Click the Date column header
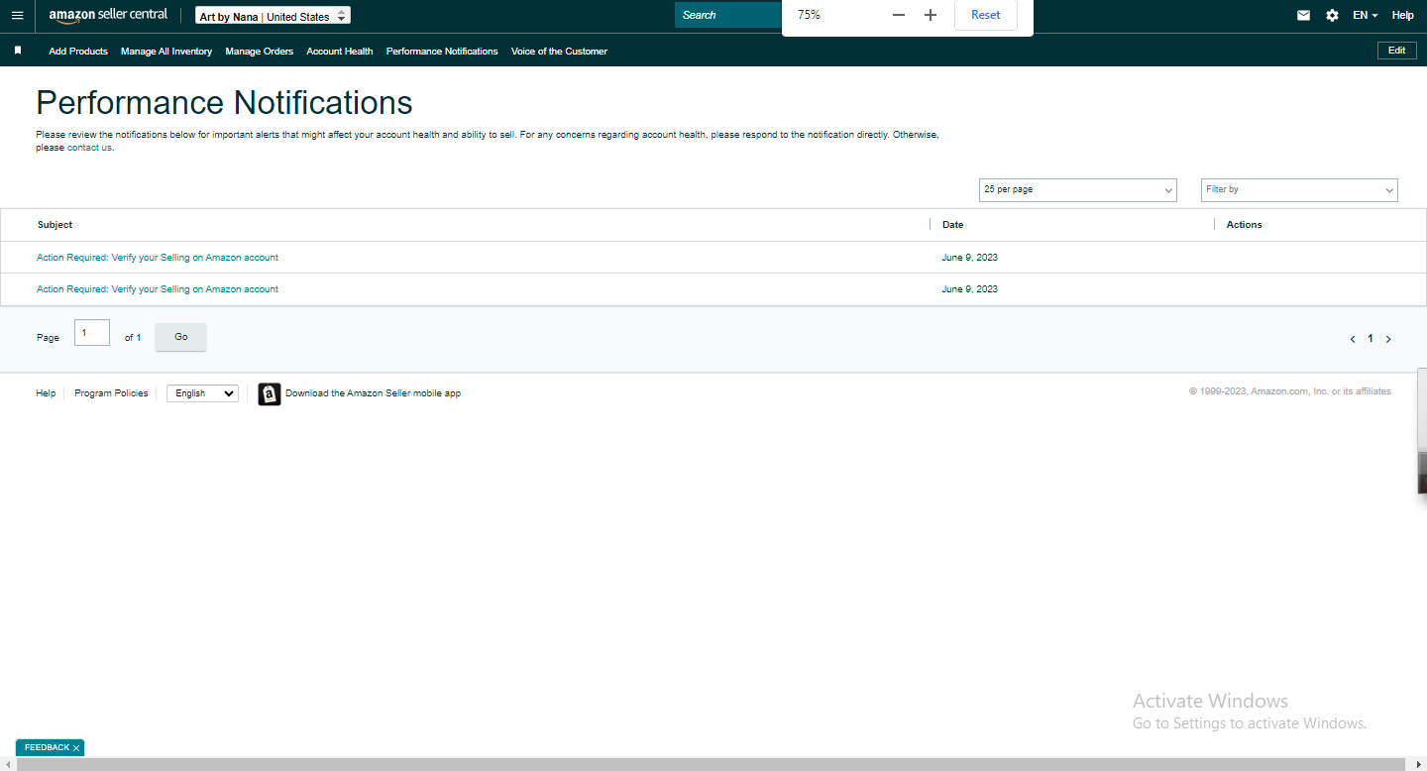This screenshot has width=1427, height=771. (x=952, y=225)
